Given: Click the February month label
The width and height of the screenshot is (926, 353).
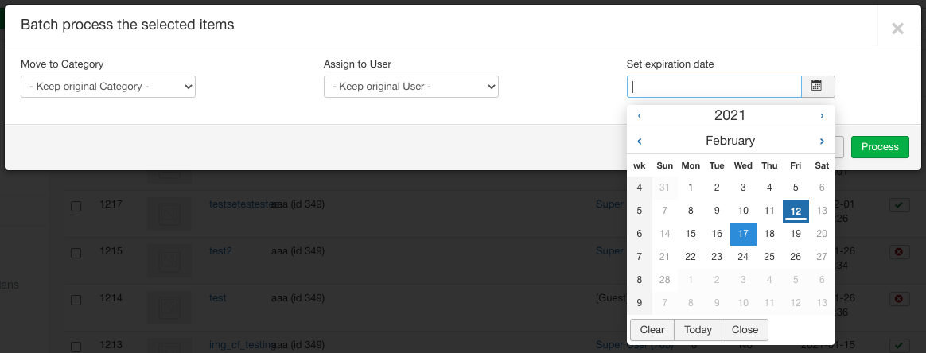Looking at the screenshot, I should pyautogui.click(x=730, y=141).
